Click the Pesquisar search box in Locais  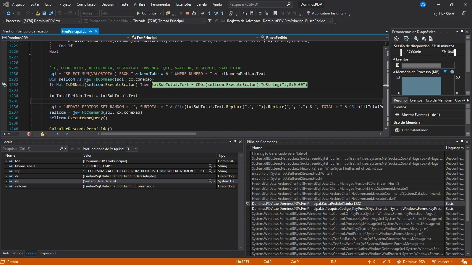(30, 149)
